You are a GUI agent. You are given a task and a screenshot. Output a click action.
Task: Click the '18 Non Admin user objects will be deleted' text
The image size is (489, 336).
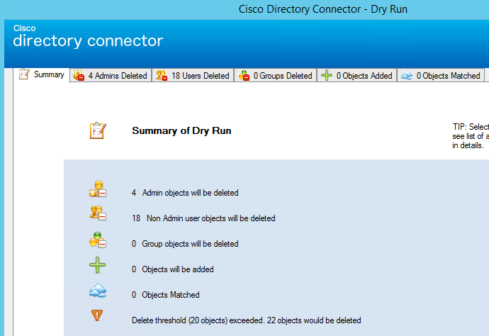coord(203,218)
